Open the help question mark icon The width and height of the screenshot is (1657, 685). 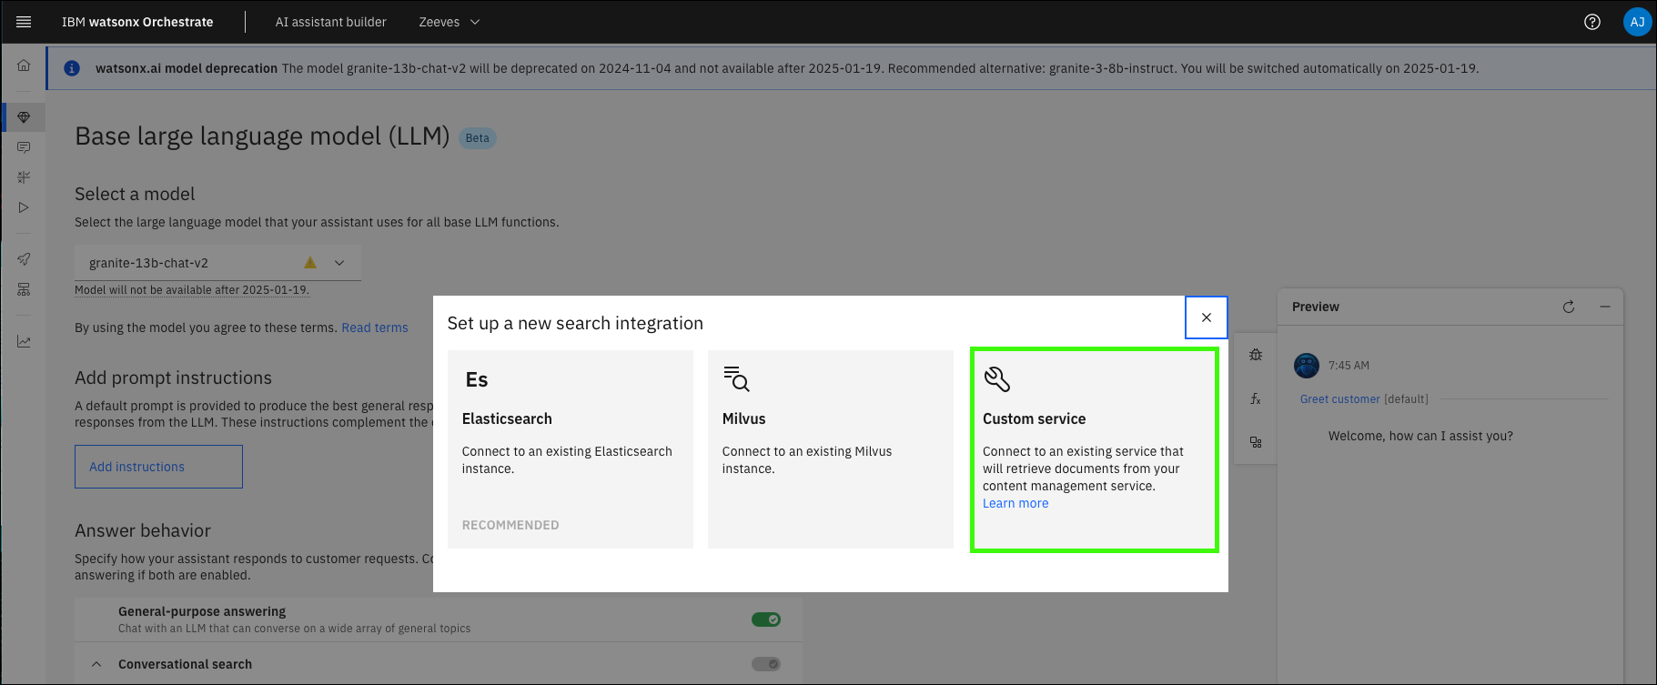1592,22
